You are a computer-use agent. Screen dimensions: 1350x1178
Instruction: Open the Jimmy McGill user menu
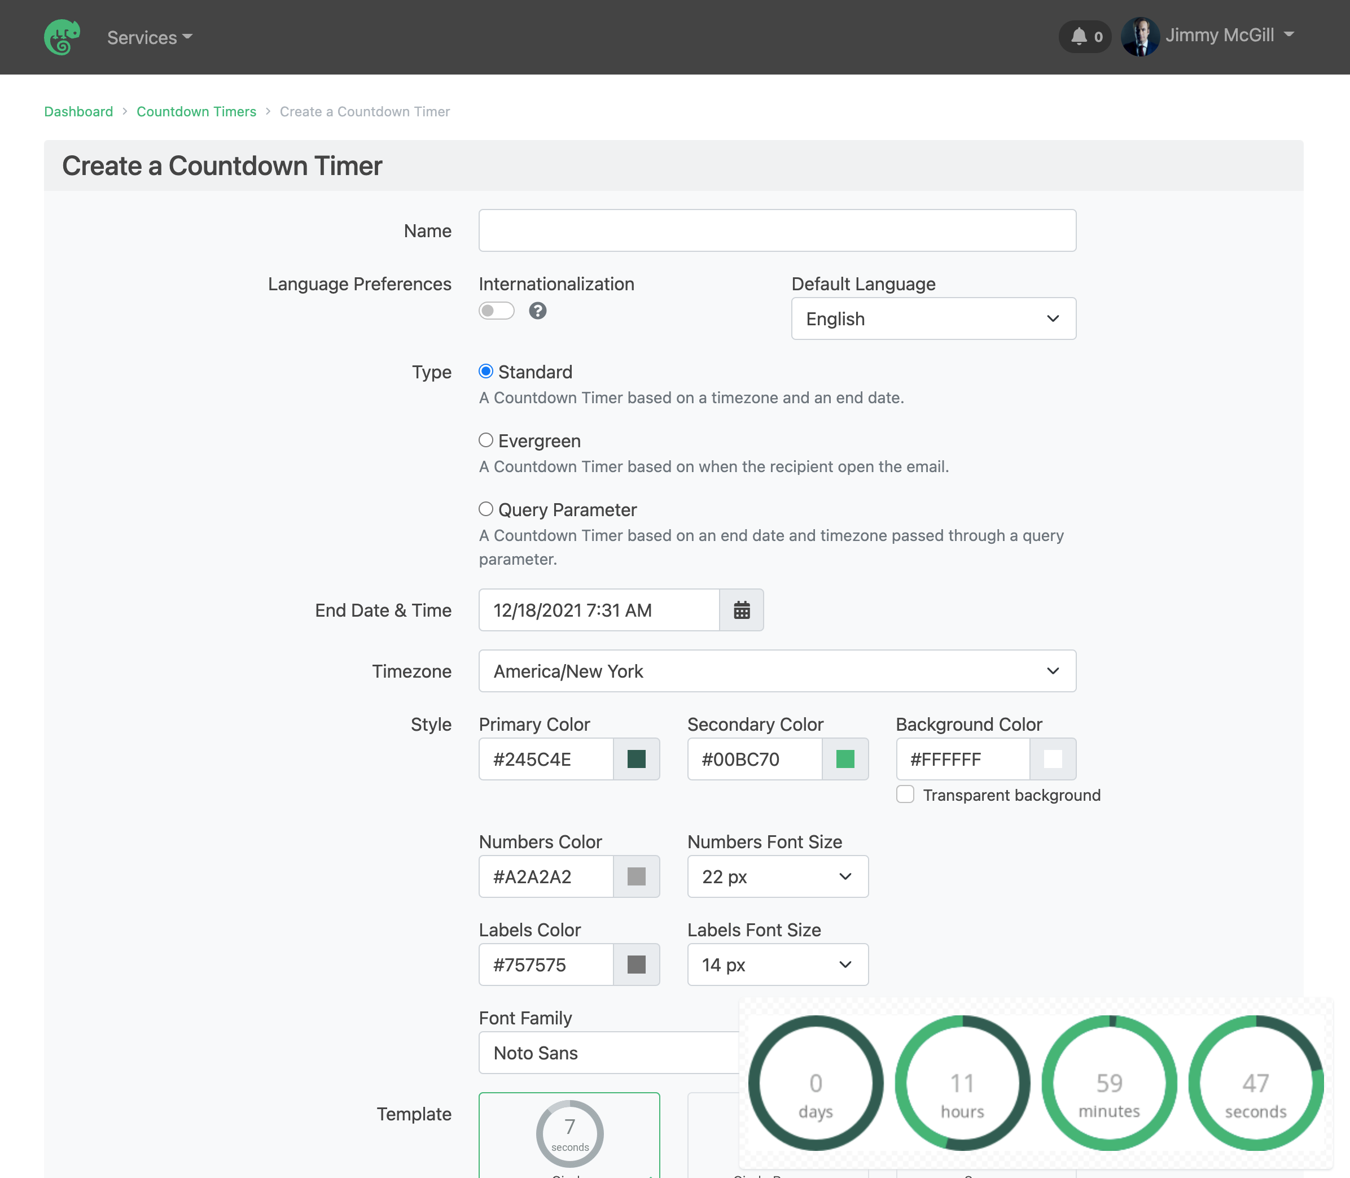[1229, 36]
